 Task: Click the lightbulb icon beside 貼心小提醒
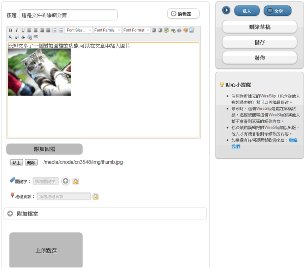[x=222, y=84]
